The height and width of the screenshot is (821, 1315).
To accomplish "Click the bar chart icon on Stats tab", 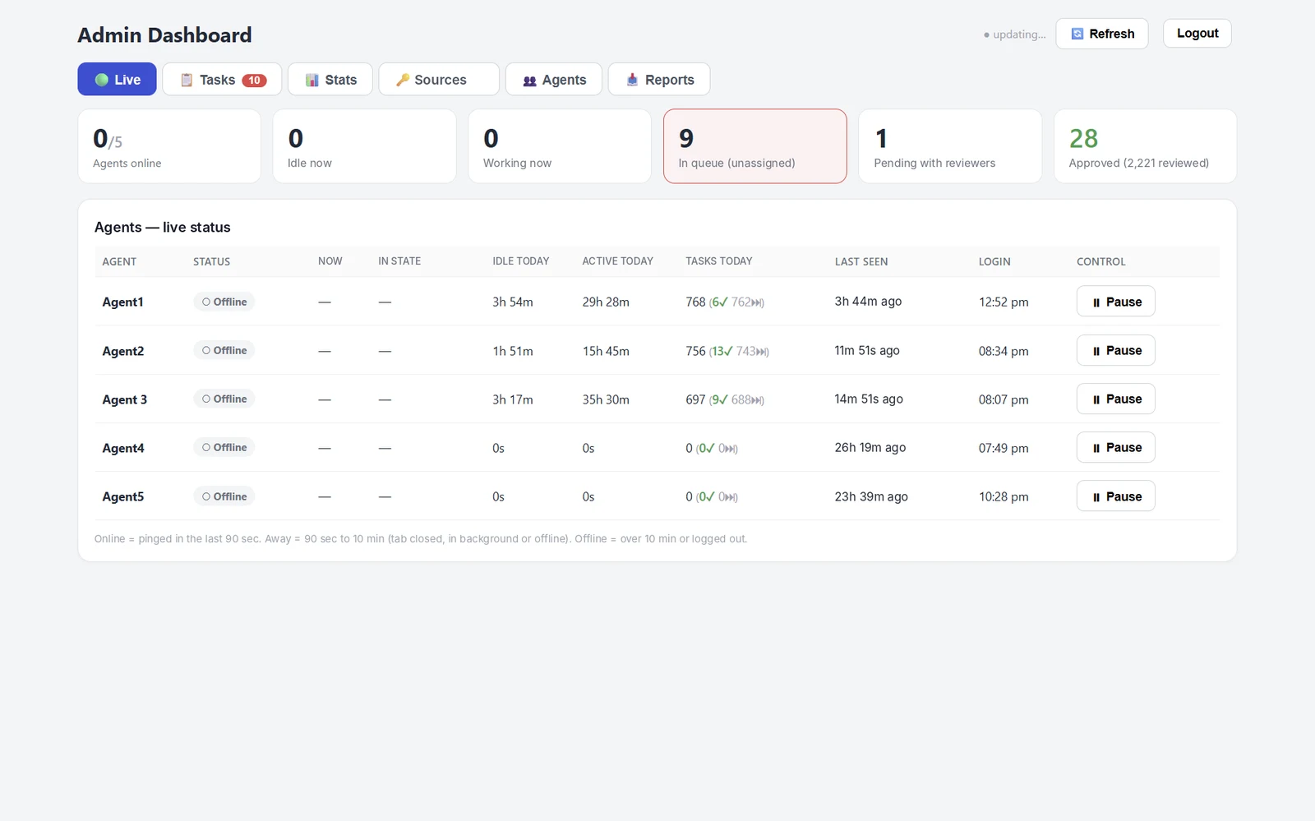I will click(312, 80).
